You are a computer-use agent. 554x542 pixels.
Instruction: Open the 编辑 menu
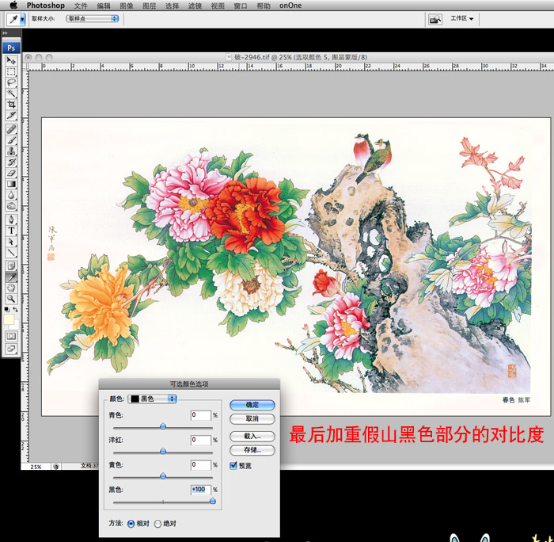(104, 6)
